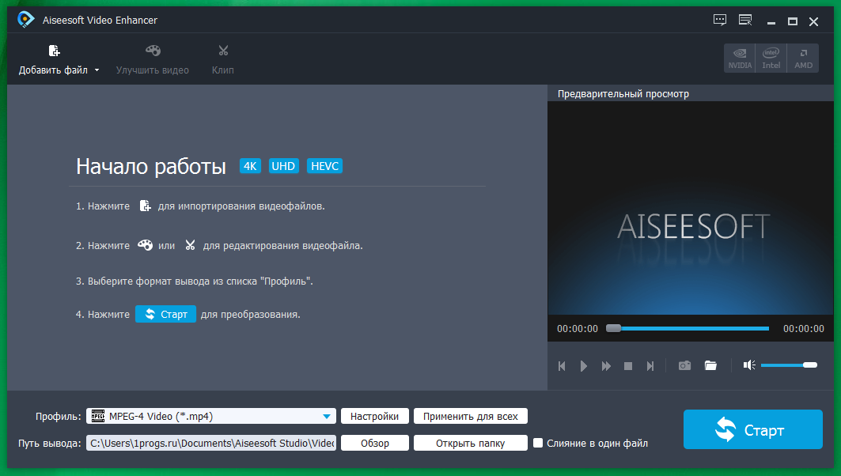Screen dimensions: 841x476
Task: Open the Profile format dropdown
Action: [x=327, y=416]
